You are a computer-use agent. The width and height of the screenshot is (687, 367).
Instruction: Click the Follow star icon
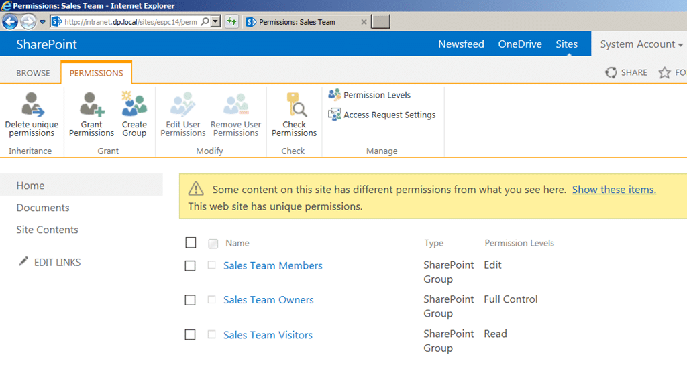(664, 72)
